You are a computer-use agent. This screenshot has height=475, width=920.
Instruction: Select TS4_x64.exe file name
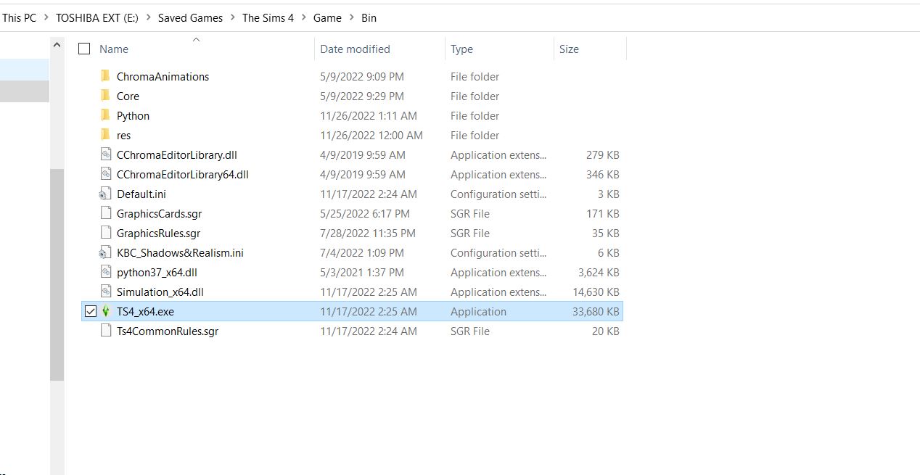pyautogui.click(x=145, y=311)
